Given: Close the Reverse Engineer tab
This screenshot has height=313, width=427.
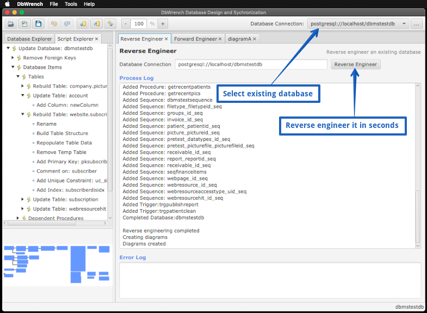Looking at the screenshot, I should (166, 39).
